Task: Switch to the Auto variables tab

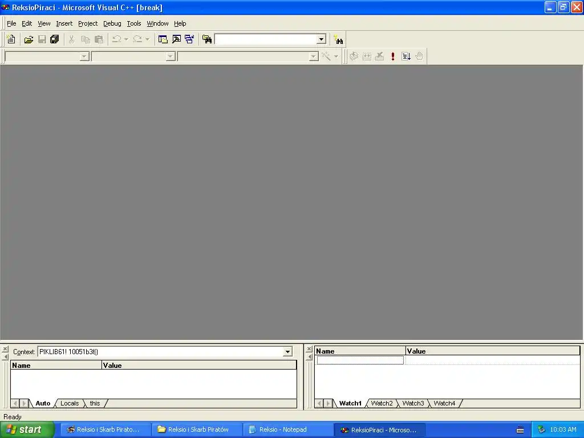Action: tap(43, 403)
